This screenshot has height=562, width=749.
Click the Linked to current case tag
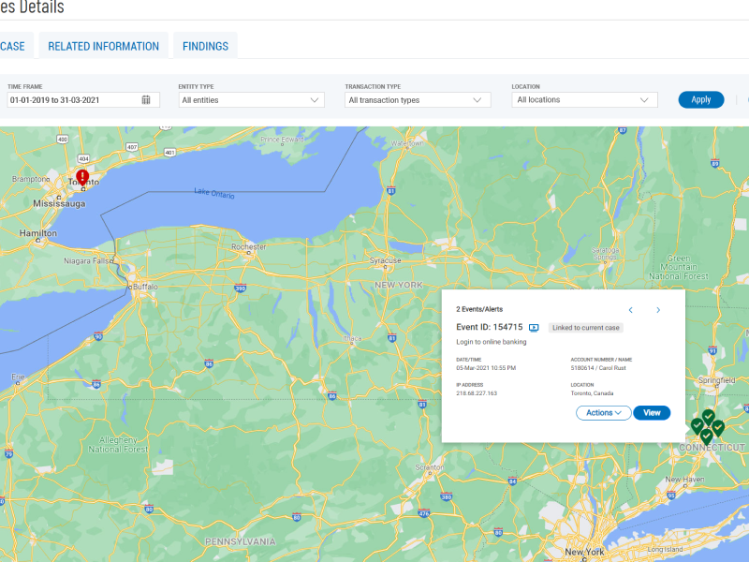[x=585, y=328]
